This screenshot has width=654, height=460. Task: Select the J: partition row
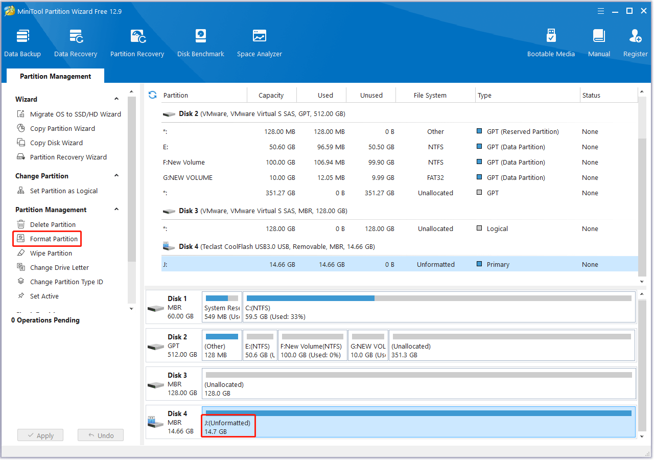pos(400,264)
